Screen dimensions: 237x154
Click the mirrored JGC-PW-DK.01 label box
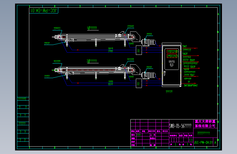[x=43, y=10]
